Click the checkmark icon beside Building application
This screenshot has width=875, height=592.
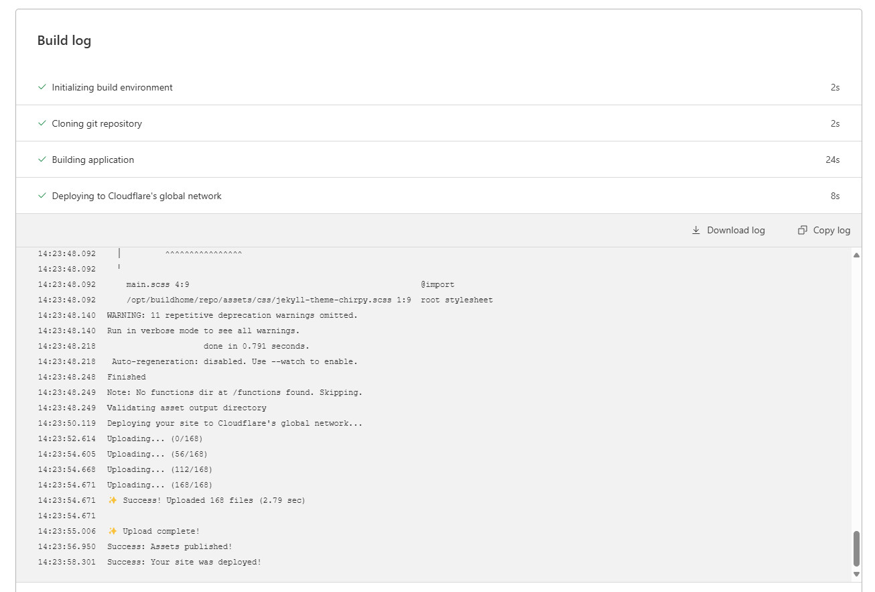coord(42,160)
